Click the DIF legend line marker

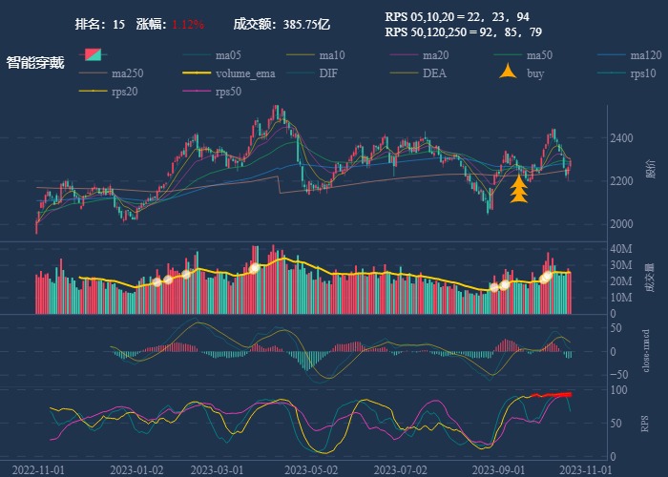(x=302, y=73)
